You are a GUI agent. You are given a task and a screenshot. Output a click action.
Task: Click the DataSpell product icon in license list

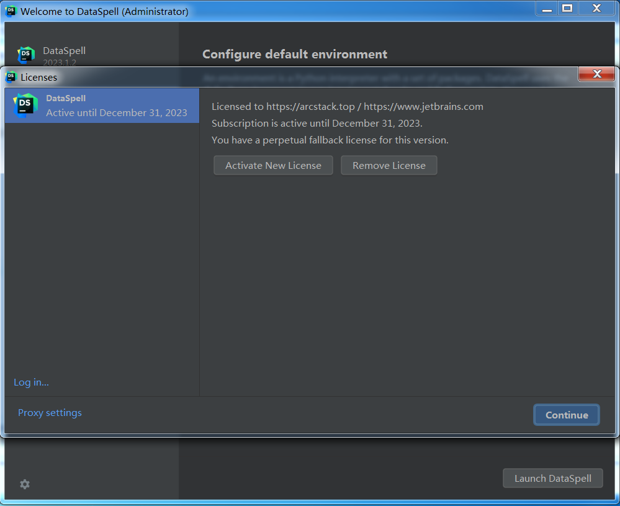click(25, 105)
